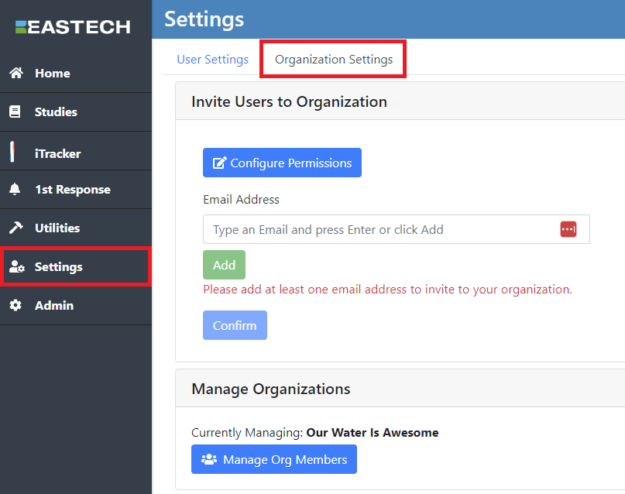Screen dimensions: 625x494
Task: Open Admin via the gear icon
Action: pos(15,306)
